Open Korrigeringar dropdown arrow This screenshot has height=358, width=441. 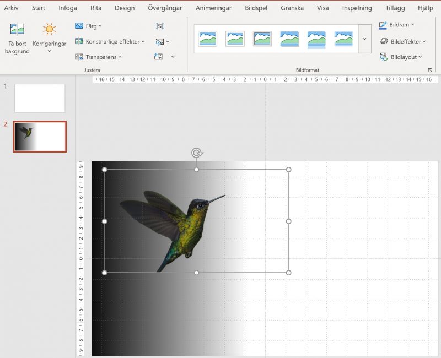click(x=49, y=51)
